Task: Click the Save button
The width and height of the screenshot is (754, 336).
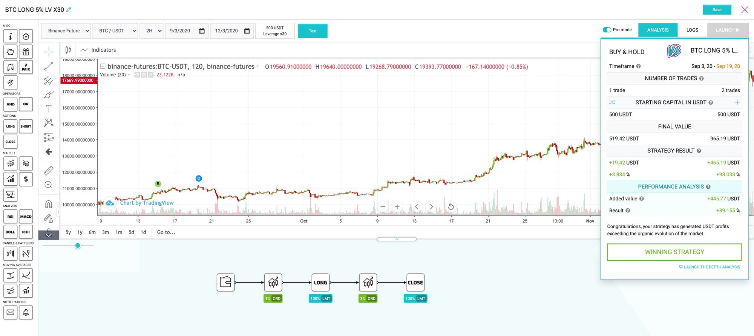Action: pyautogui.click(x=717, y=10)
